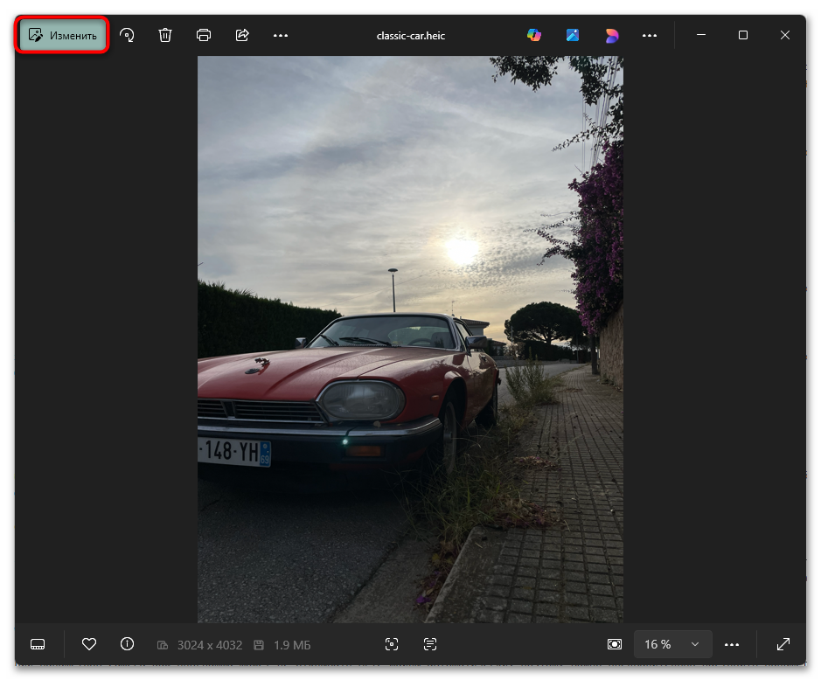821x680 pixels.
Task: Click the visual search scan icon
Action: tap(392, 644)
